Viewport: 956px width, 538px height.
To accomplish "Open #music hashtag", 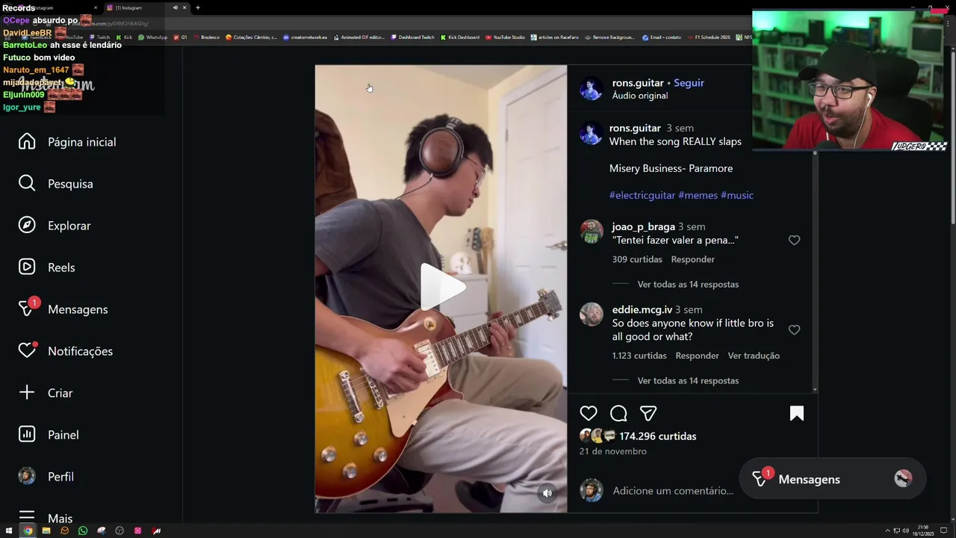I will click(737, 195).
